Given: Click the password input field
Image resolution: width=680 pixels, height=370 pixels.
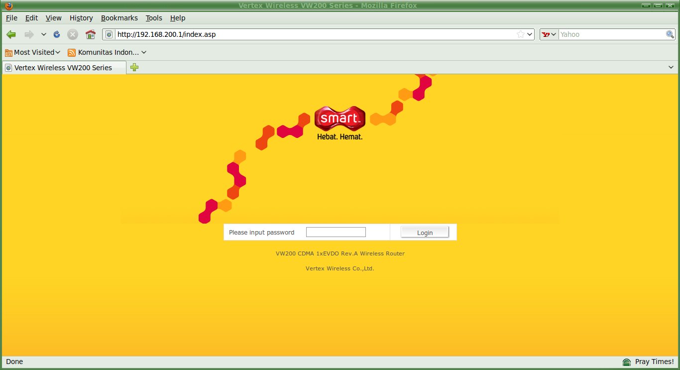Looking at the screenshot, I should 336,232.
